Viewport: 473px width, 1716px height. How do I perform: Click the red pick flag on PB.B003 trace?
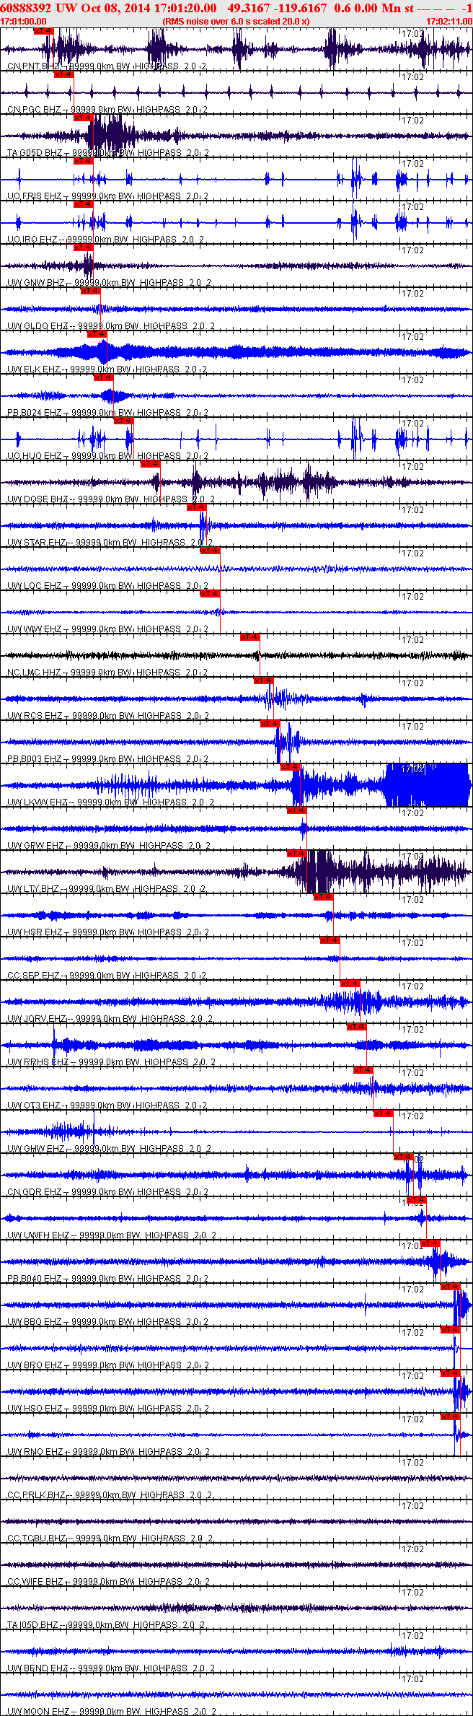(x=270, y=724)
